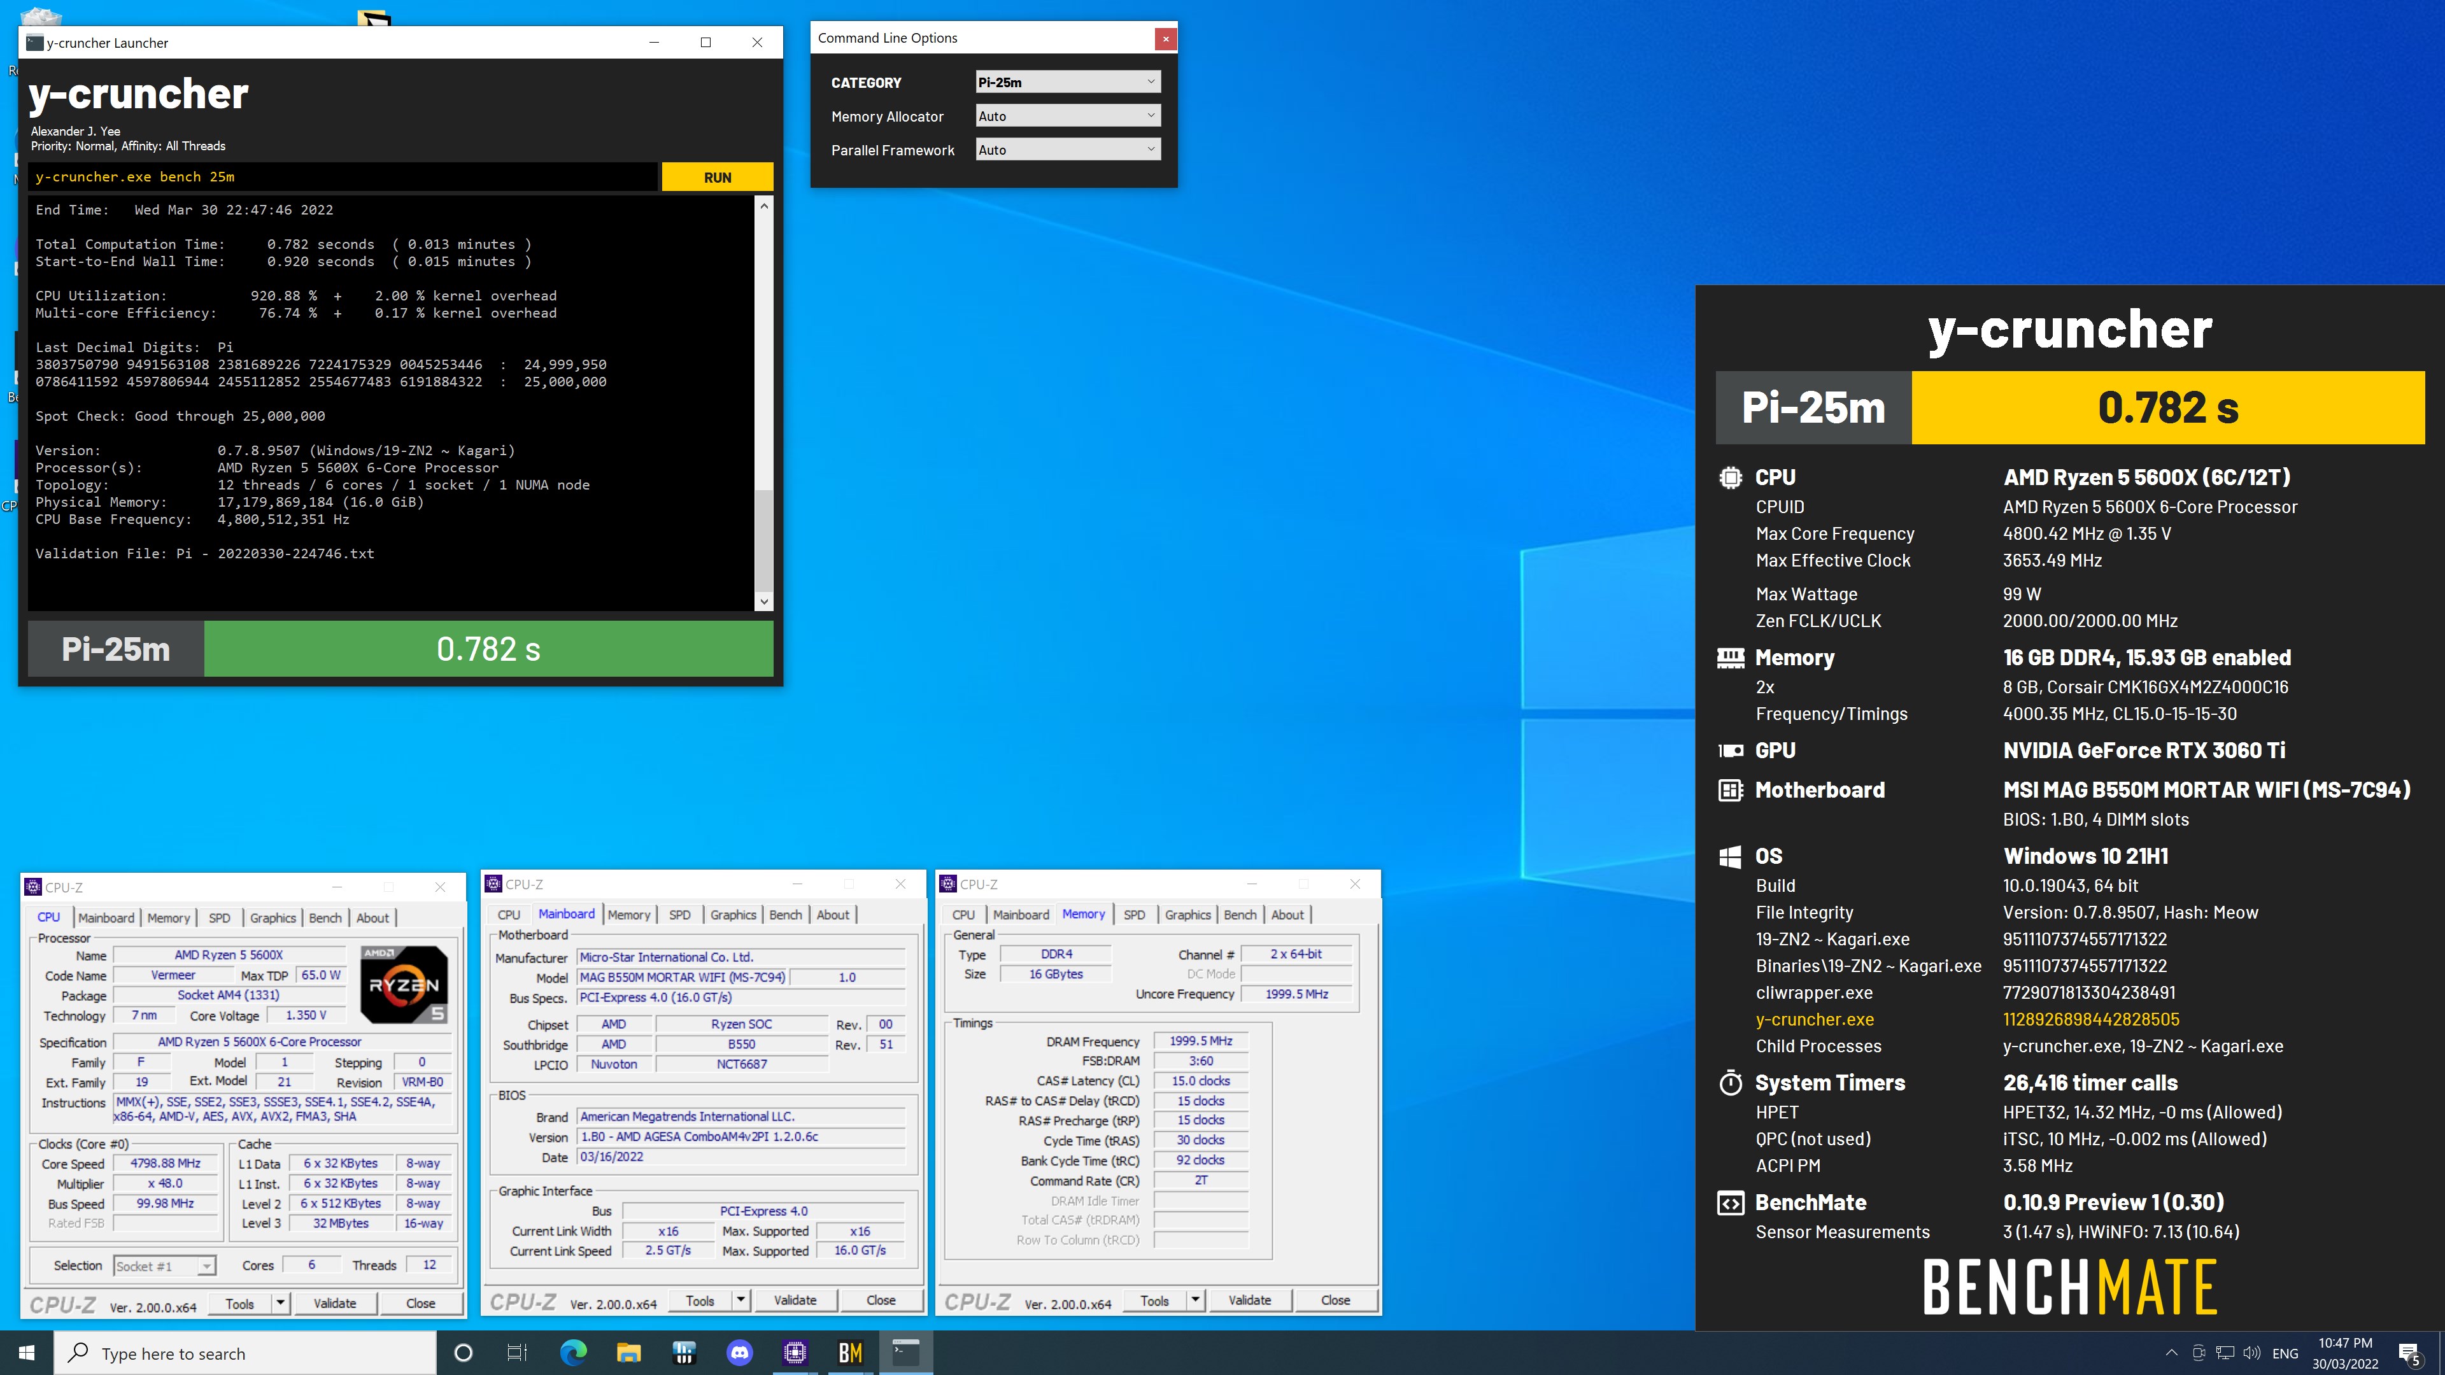Screen dimensions: 2445x1375
Task: Open the Parallel Framework dropdown
Action: pos(1068,150)
